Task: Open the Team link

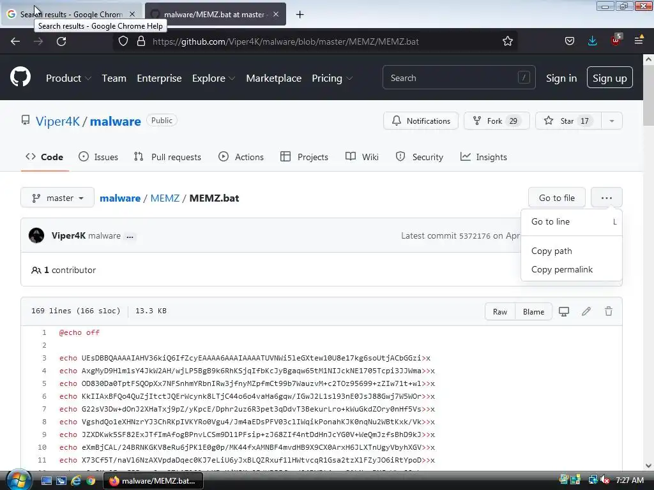Action: pos(114,78)
